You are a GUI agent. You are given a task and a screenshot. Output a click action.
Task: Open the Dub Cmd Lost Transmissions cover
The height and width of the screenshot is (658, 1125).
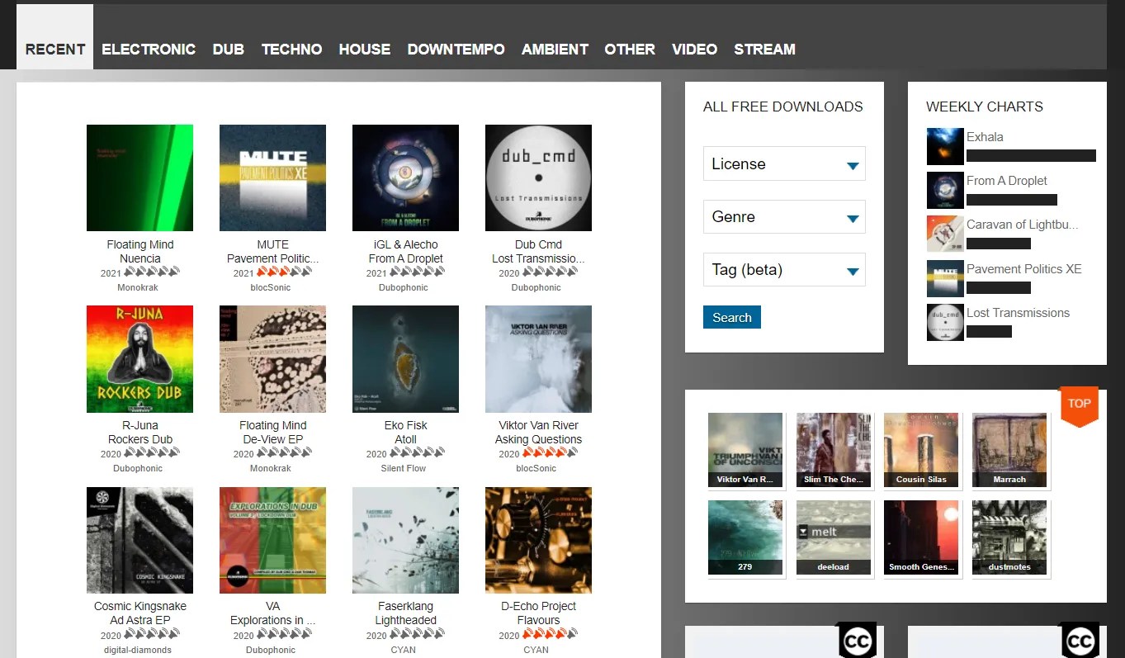538,178
